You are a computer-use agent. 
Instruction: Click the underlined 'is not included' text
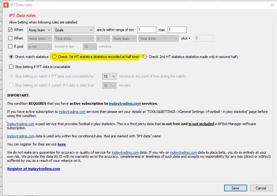coord(201,124)
